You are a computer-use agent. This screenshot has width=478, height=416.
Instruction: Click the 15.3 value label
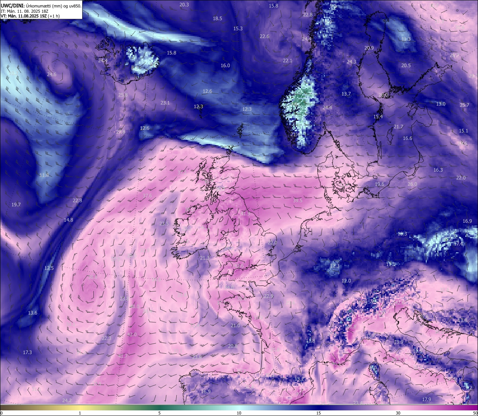pyautogui.click(x=238, y=29)
